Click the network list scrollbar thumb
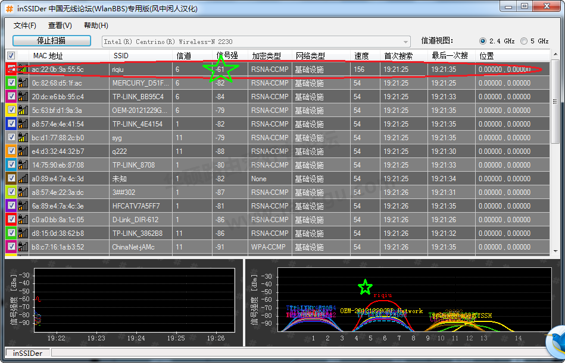Screen dimensions: 565x363 555,102
